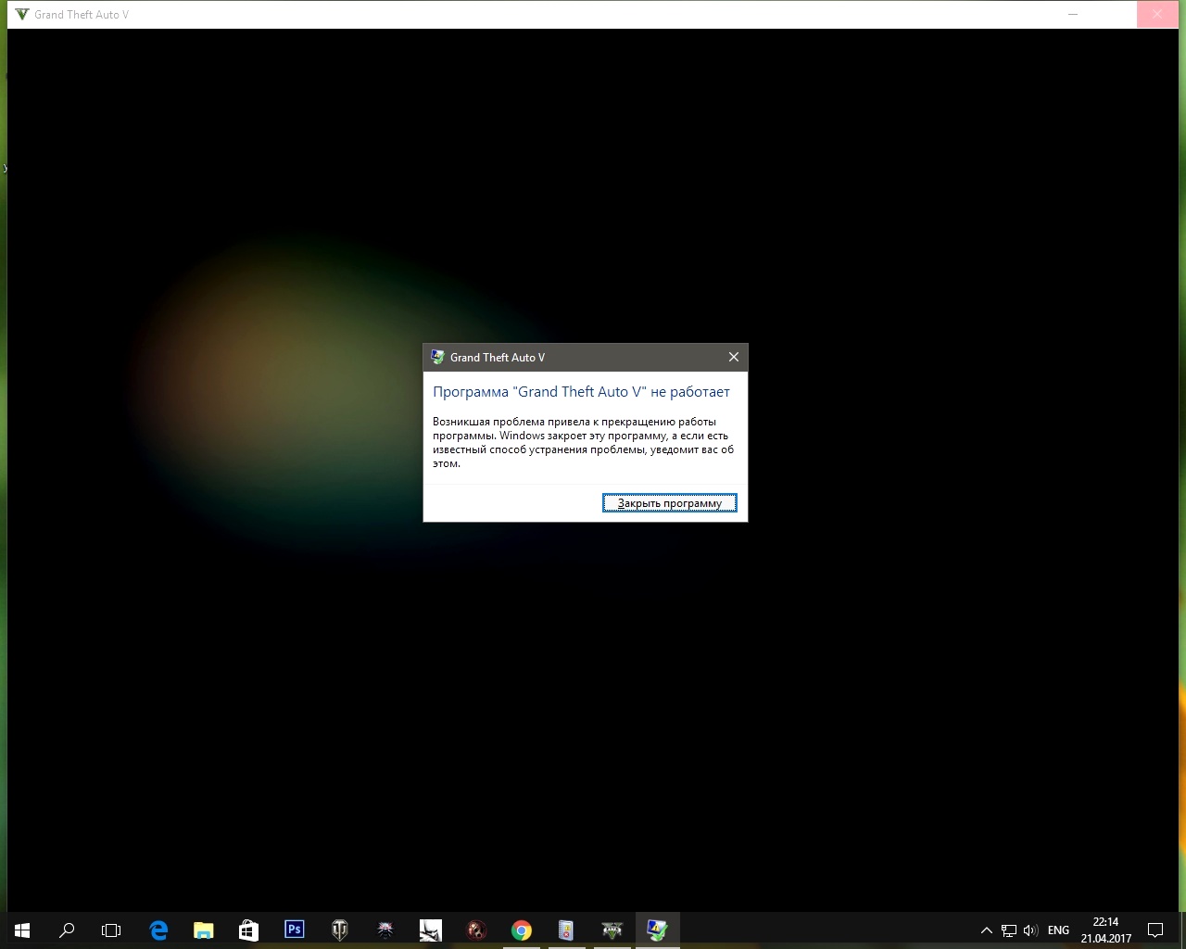Image resolution: width=1186 pixels, height=949 pixels.
Task: Open File Explorer from the taskbar
Action: tap(204, 930)
